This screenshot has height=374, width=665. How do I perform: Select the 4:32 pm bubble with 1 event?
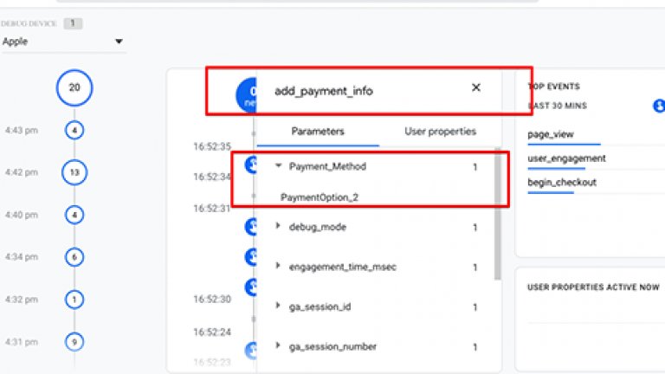tap(74, 300)
